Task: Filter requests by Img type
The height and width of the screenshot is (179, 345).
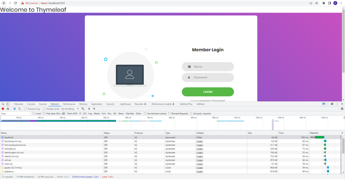Action: [90, 114]
